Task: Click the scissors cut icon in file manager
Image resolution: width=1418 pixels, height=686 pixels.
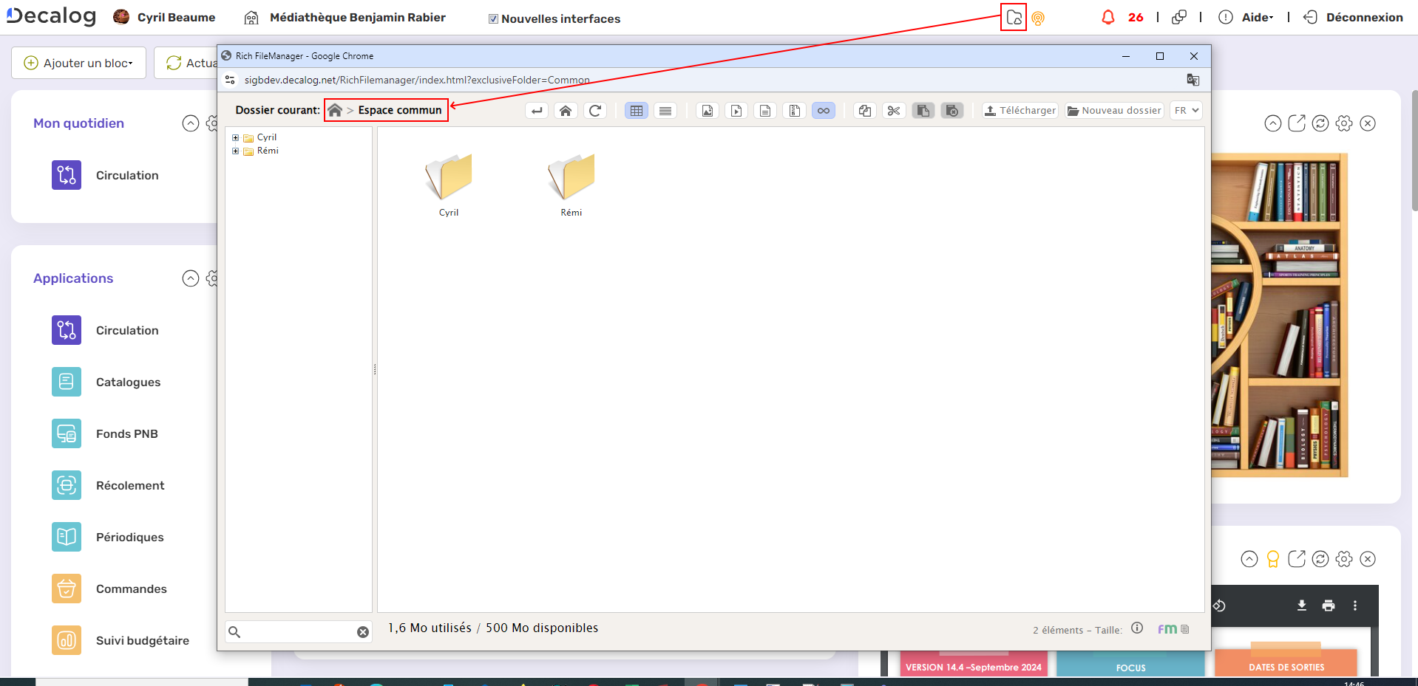Action: [894, 111]
